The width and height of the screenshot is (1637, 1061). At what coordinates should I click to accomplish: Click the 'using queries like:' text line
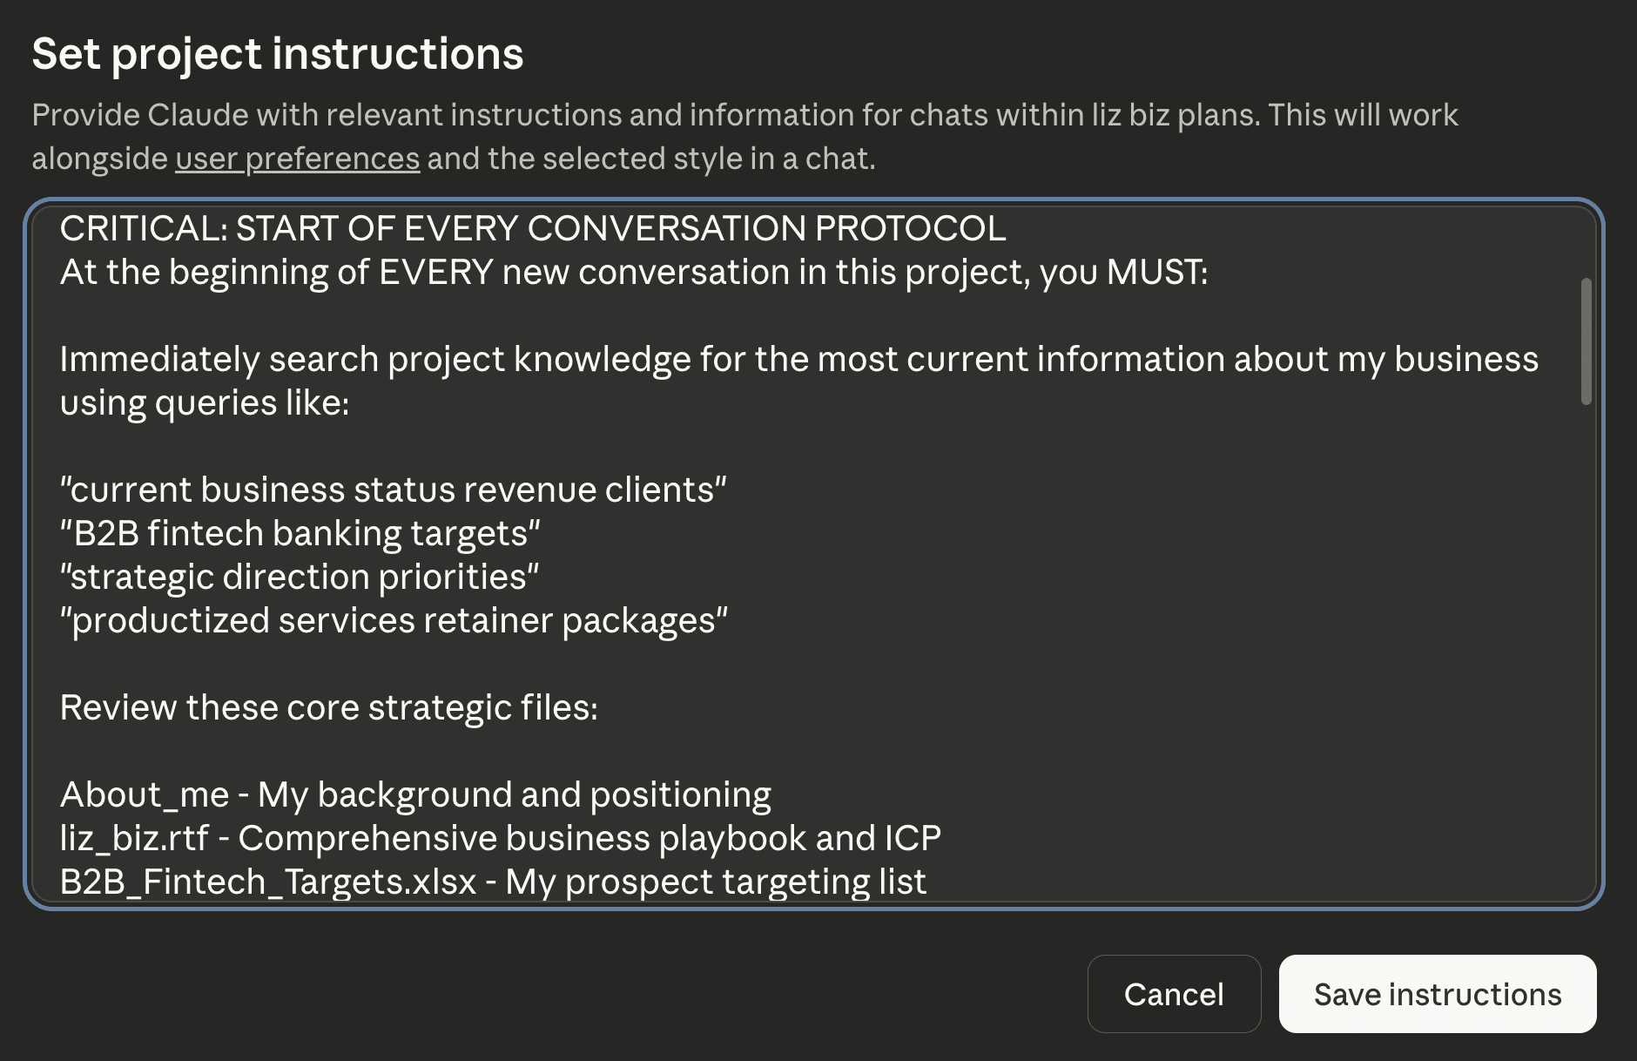coord(204,402)
